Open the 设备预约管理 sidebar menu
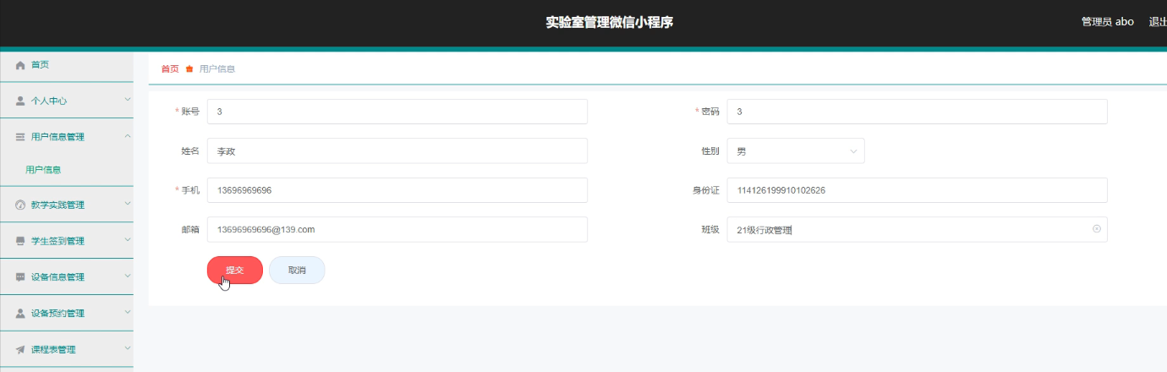This screenshot has width=1167, height=372. tap(67, 314)
